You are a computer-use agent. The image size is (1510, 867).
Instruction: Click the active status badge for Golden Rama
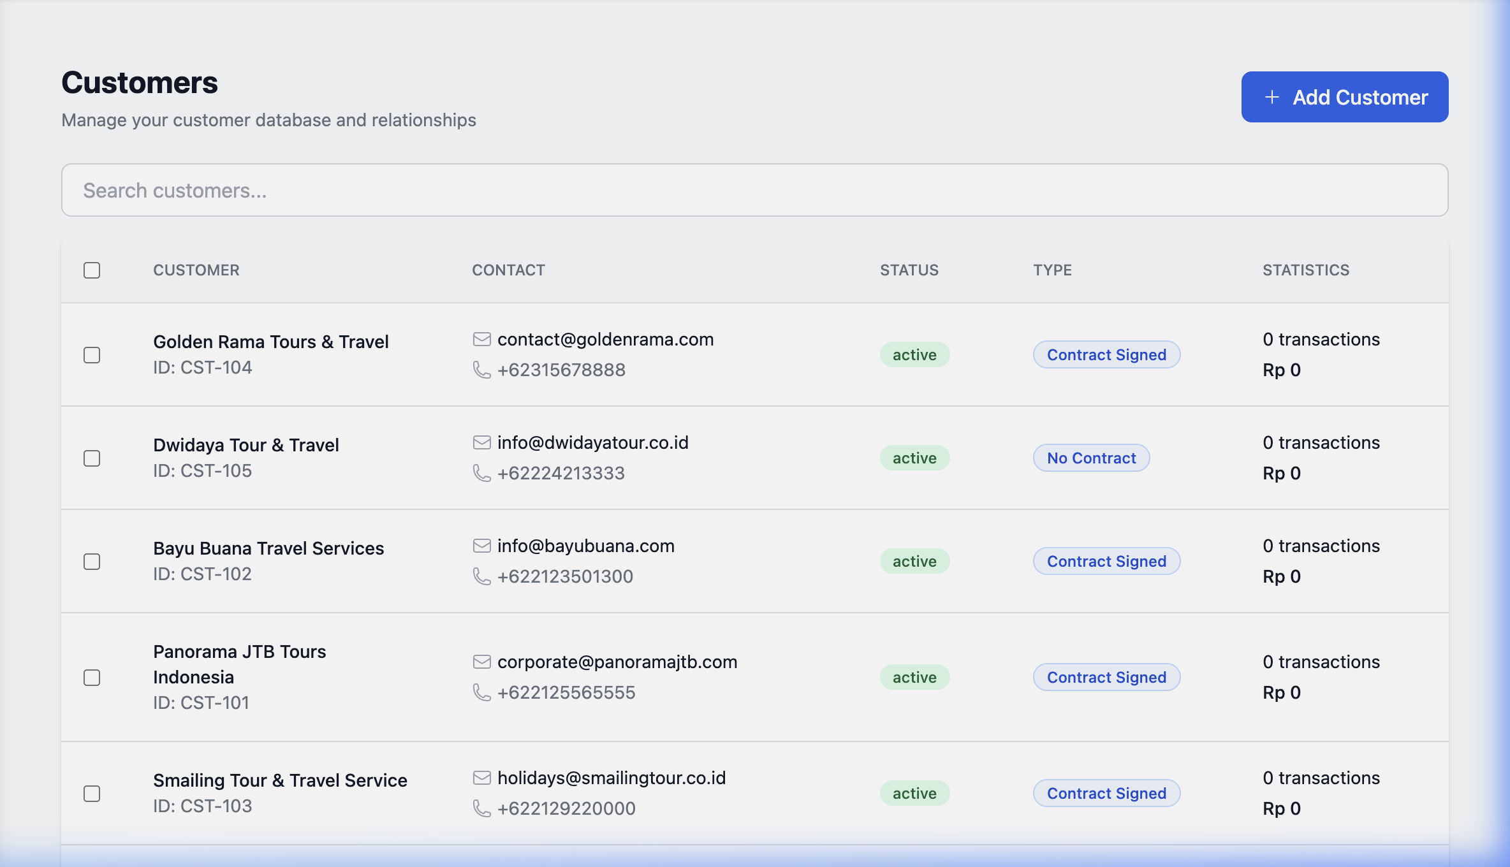914,354
